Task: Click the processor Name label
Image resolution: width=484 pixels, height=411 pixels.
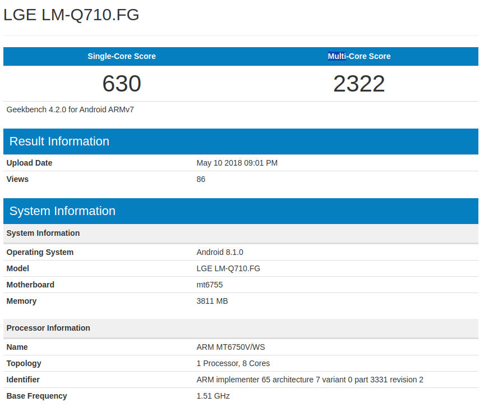Action: (x=17, y=347)
